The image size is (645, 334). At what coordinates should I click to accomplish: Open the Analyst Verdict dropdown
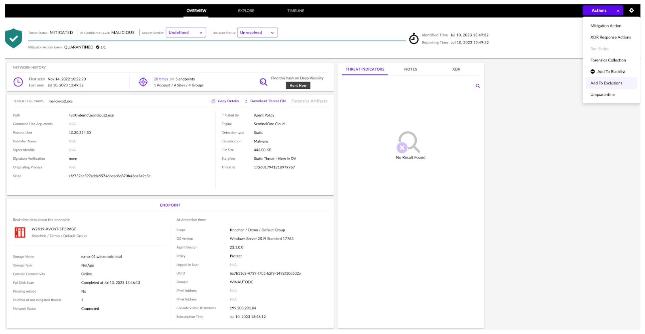tap(186, 33)
